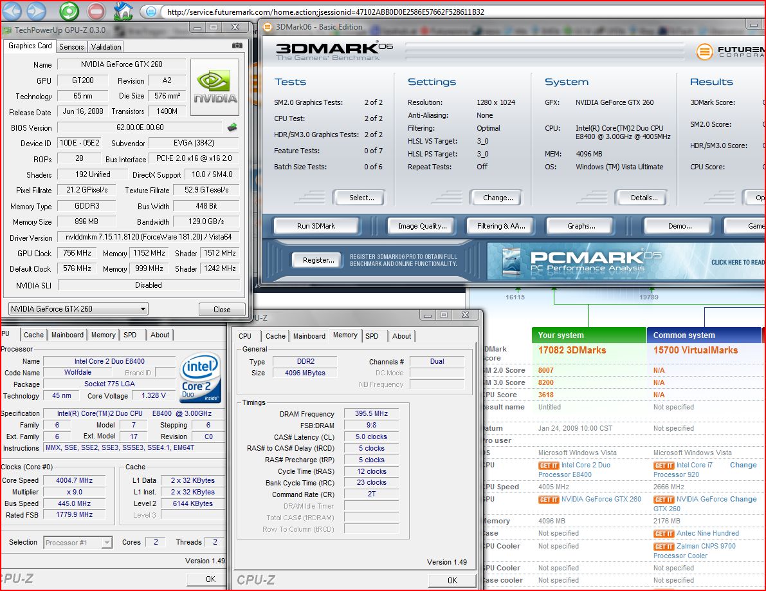Screen dimensions: 766x591
Task: Click the Common system column header
Action: pyautogui.click(x=704, y=335)
